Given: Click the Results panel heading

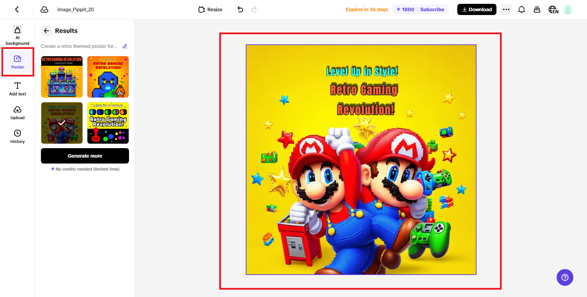Looking at the screenshot, I should (x=66, y=31).
